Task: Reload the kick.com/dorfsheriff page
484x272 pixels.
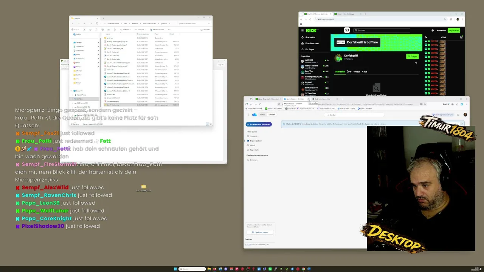Action: point(310,19)
